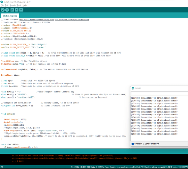Click the NodeMCU 1.0 board info status text
This screenshot has height=169, width=188.
tap(129, 167)
